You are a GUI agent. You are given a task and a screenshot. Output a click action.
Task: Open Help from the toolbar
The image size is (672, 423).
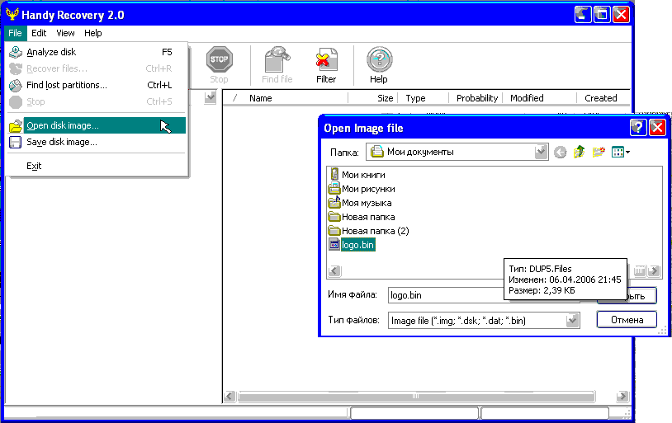point(378,66)
